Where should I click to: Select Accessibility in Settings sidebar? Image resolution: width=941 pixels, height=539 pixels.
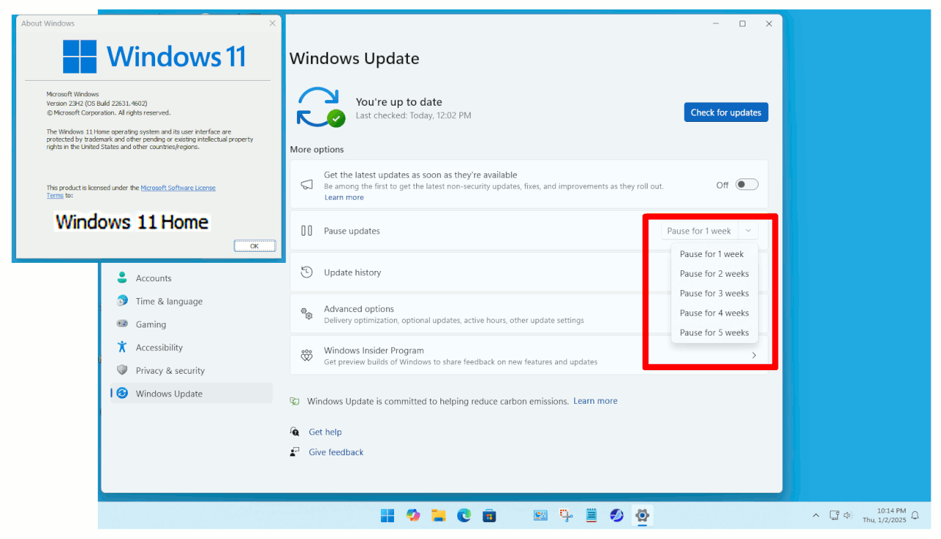[x=159, y=347]
